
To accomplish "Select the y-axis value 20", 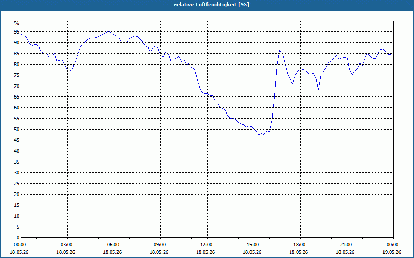I will click(17, 195).
